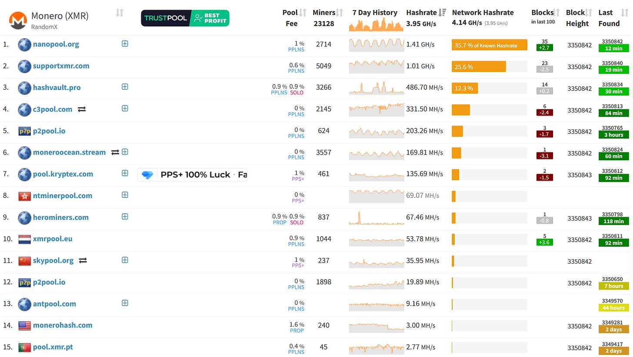Expand pool.kryptex.com row with plus box

(x=125, y=173)
